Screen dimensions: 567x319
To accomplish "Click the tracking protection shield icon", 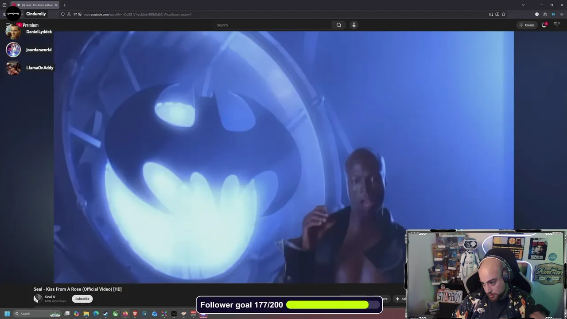I will pos(63,14).
